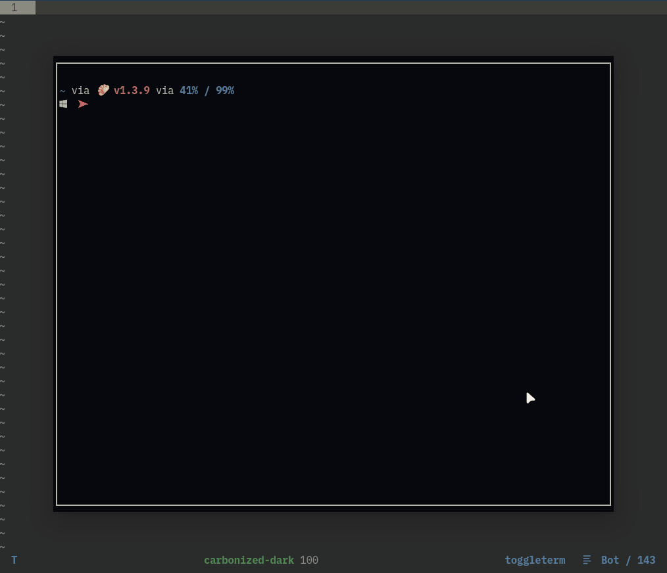Click the 143 line number in the statusline
The image size is (667, 573).
pyautogui.click(x=647, y=560)
